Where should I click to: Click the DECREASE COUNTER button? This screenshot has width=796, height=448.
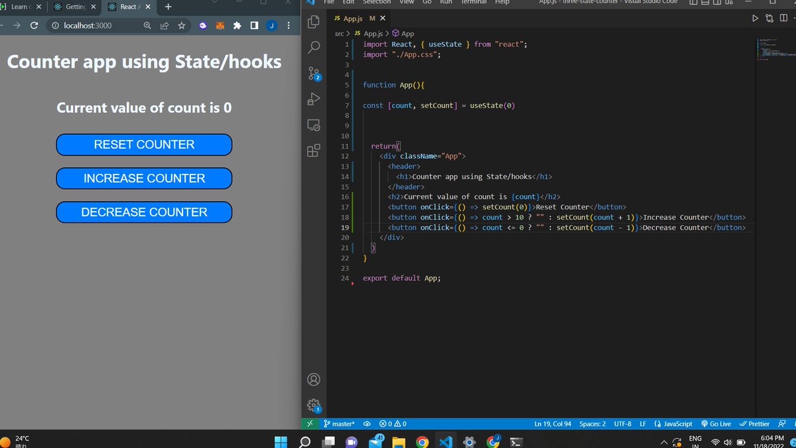(x=144, y=212)
